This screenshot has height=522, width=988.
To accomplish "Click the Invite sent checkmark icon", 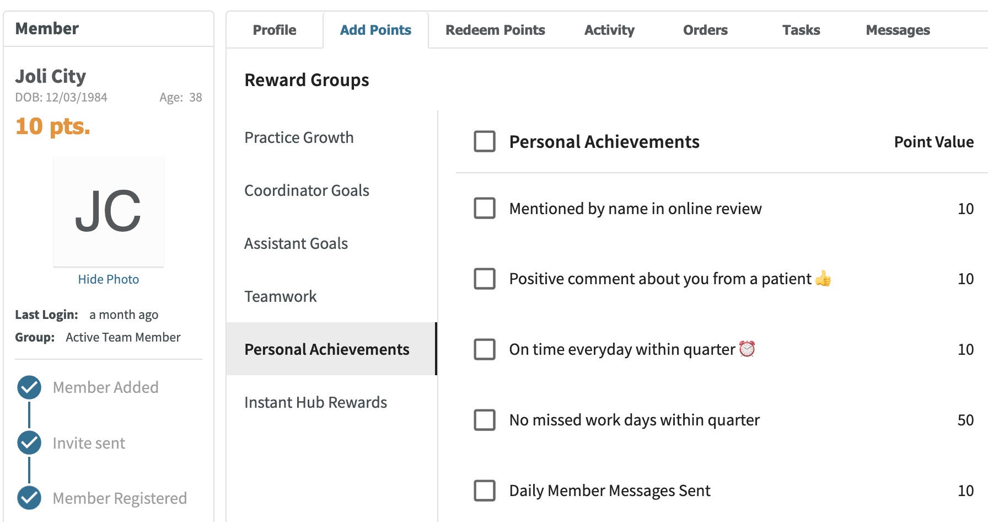I will tap(29, 443).
